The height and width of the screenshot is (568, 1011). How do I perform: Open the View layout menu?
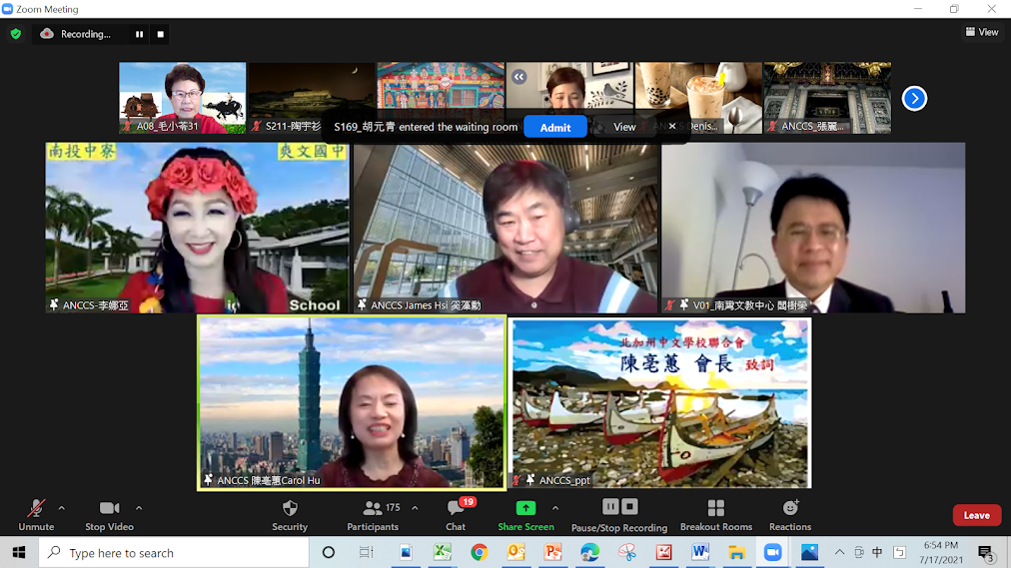click(981, 32)
